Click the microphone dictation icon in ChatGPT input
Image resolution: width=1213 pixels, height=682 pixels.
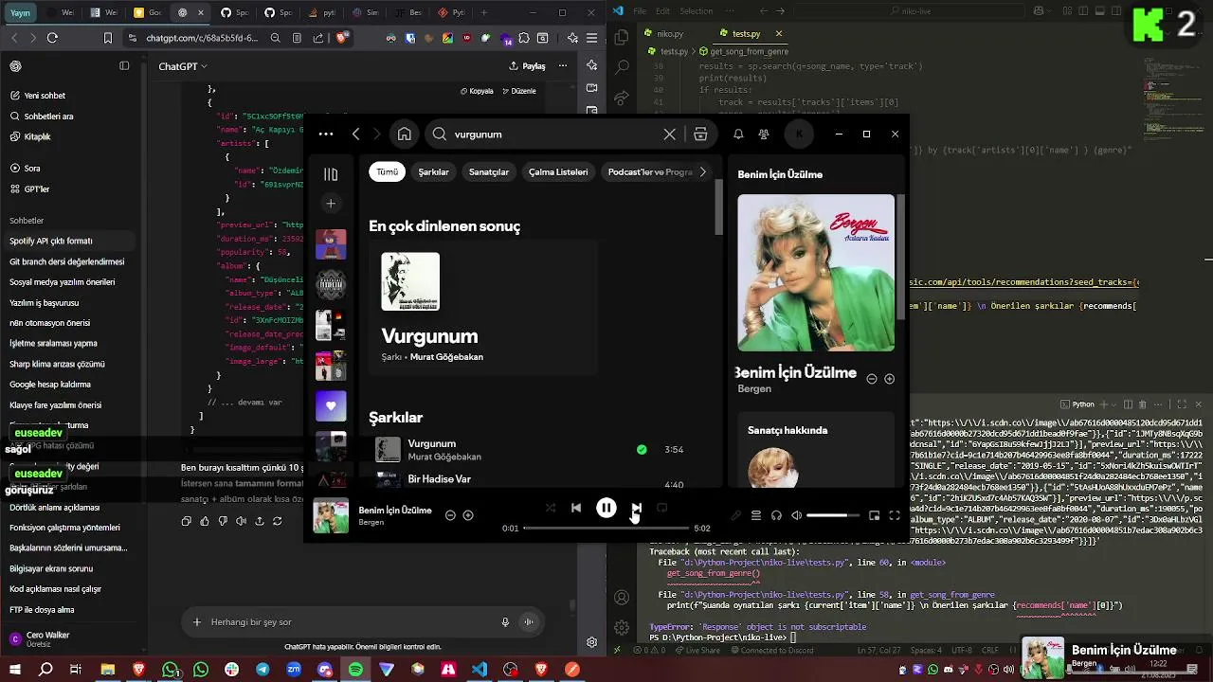click(505, 622)
